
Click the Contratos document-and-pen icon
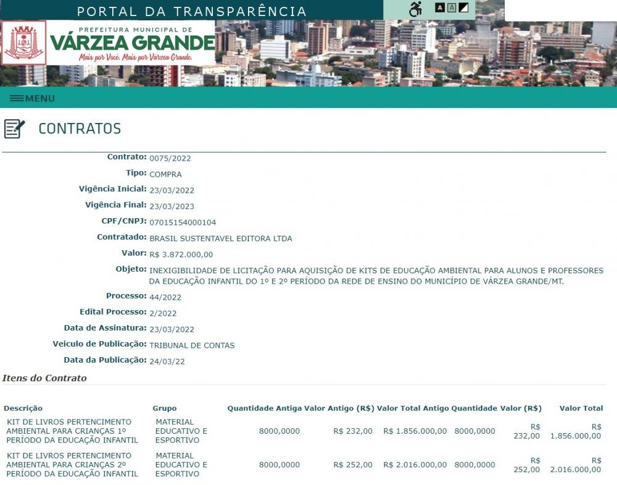click(14, 129)
